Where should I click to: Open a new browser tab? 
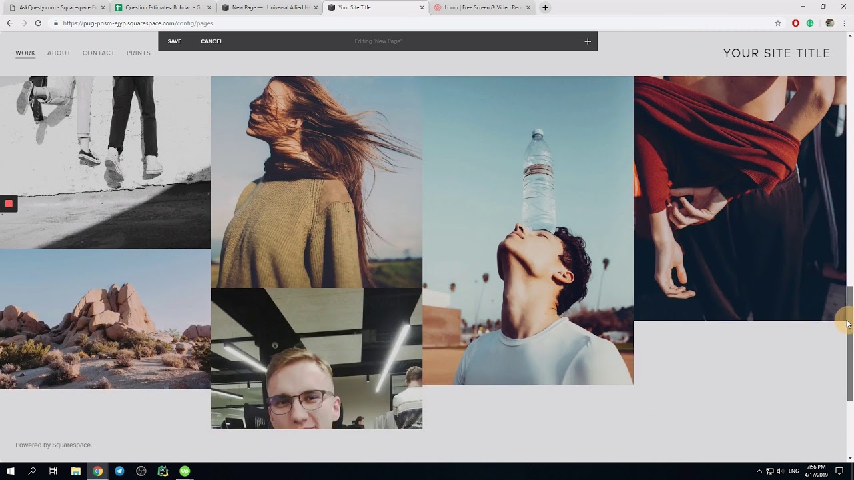[x=545, y=7]
